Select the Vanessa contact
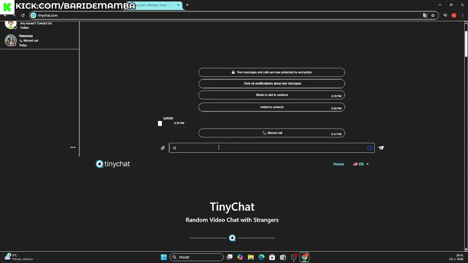 (39, 41)
